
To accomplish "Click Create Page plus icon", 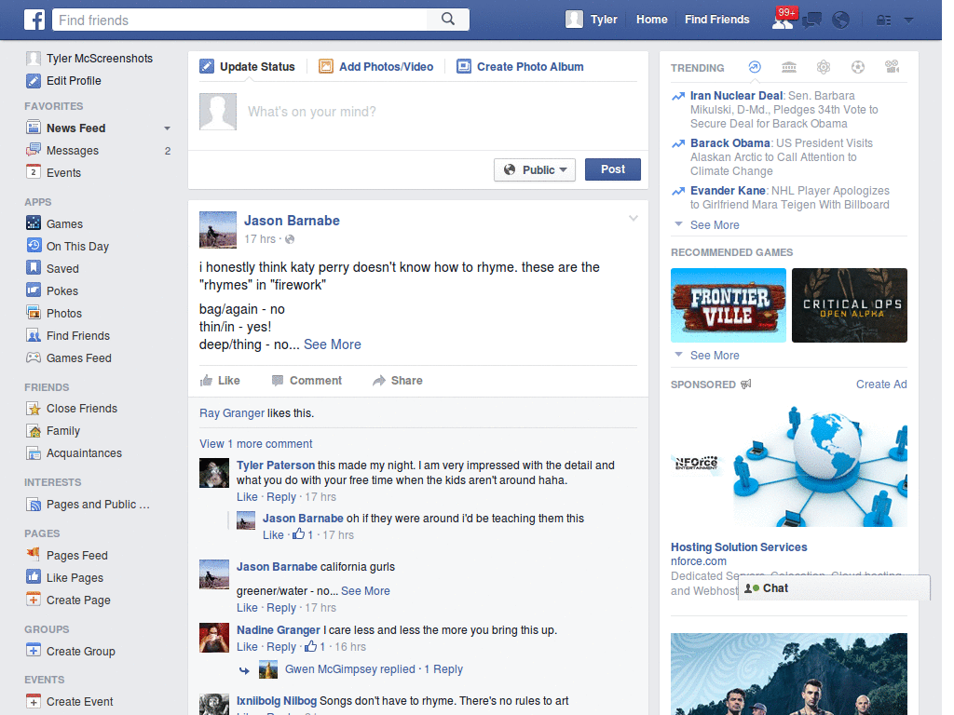I will click(34, 600).
